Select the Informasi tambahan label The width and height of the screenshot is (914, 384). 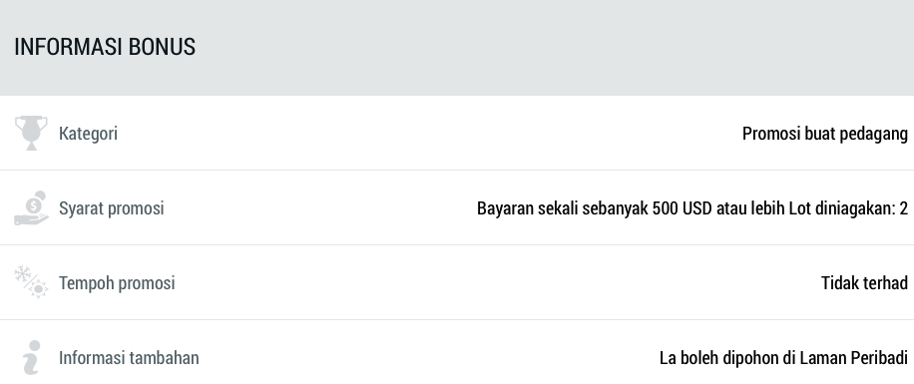click(129, 357)
